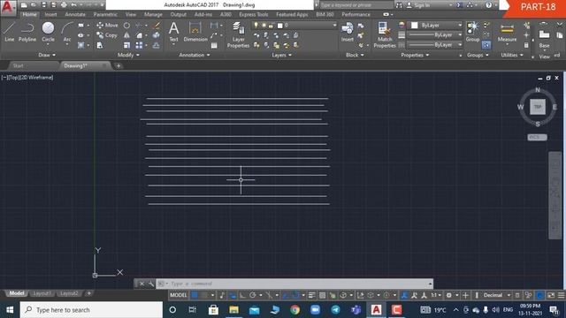Select the Rotate tool icon
566x318 pixels.
(126, 26)
